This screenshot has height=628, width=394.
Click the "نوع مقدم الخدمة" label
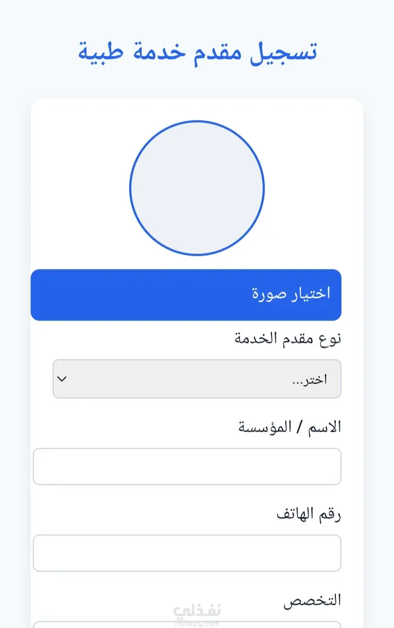pos(288,338)
